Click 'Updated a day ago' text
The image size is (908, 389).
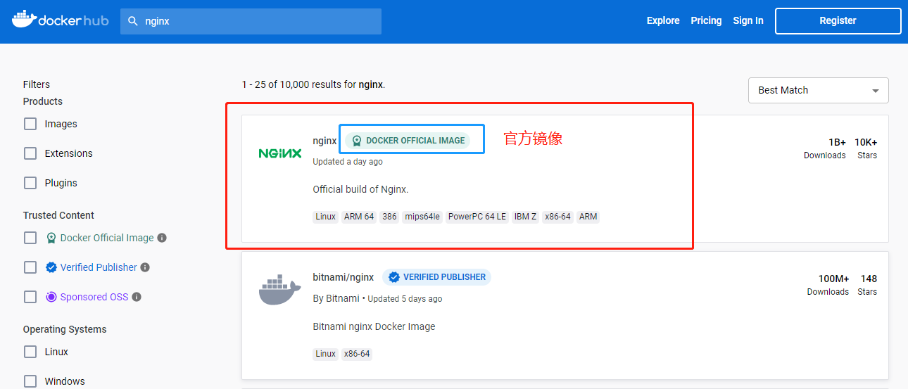(x=348, y=162)
